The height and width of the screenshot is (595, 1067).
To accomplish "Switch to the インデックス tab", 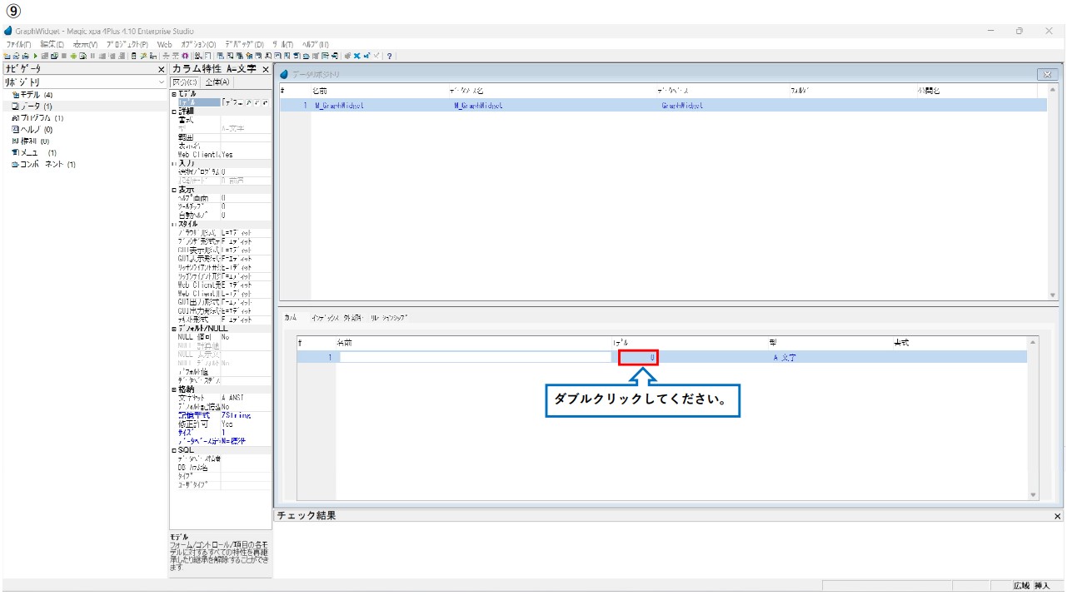I will [x=324, y=318].
